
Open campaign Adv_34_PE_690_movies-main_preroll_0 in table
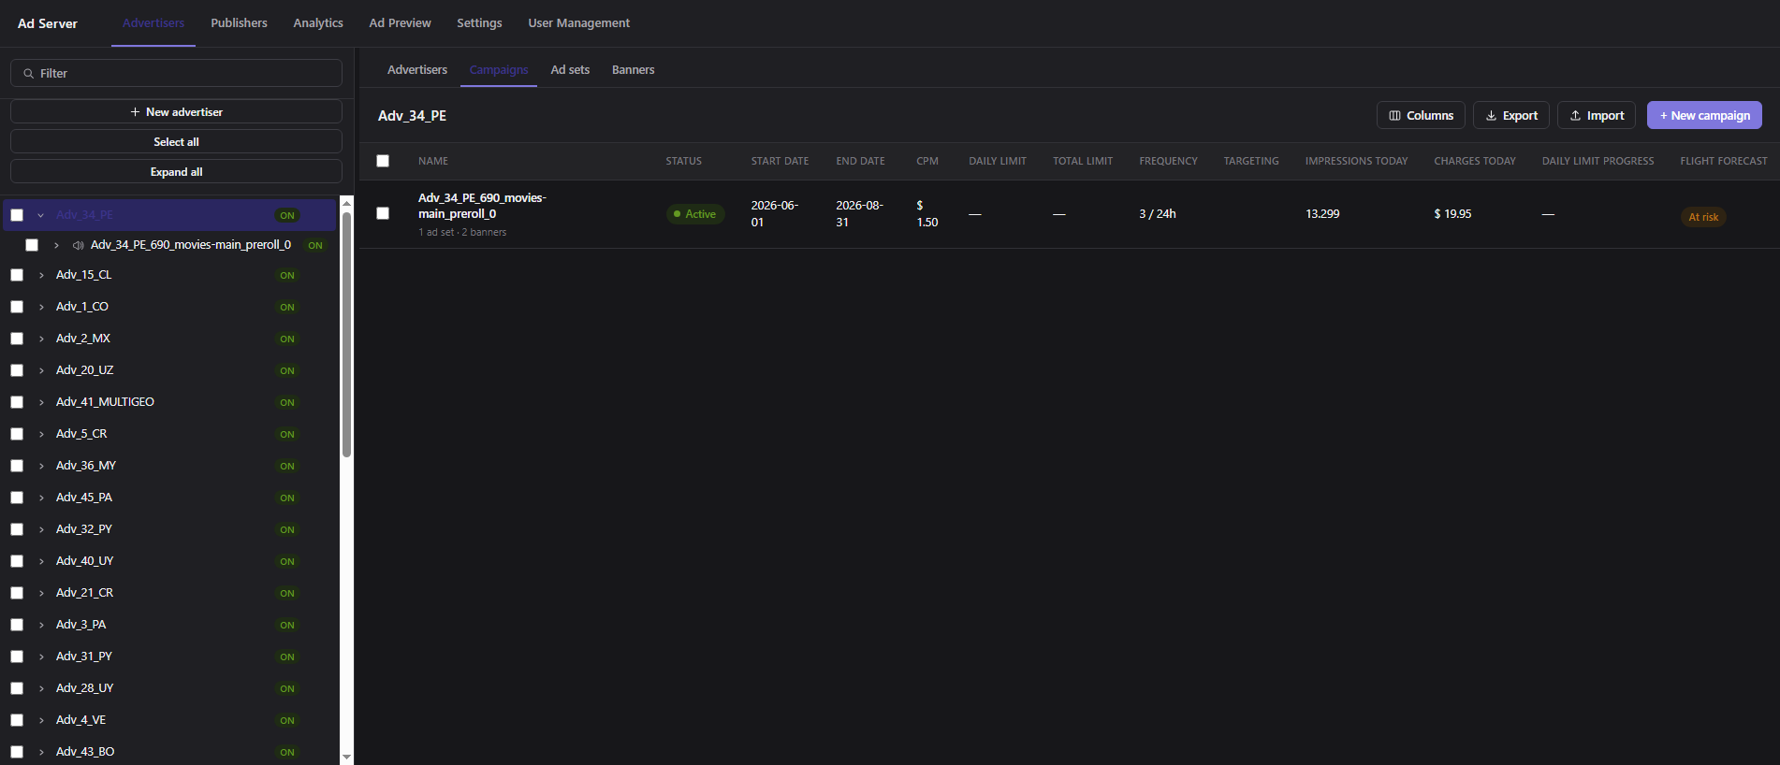(482, 206)
